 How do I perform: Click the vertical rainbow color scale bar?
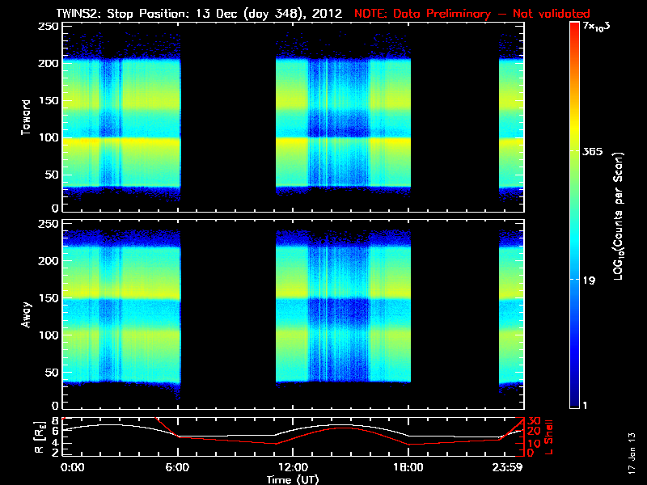coord(574,215)
